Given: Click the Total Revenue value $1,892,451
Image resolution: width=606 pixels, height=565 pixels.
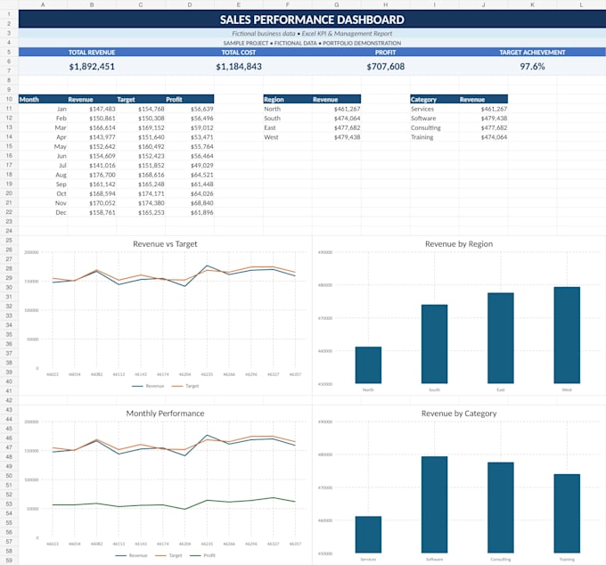Looking at the screenshot, I should 92,67.
